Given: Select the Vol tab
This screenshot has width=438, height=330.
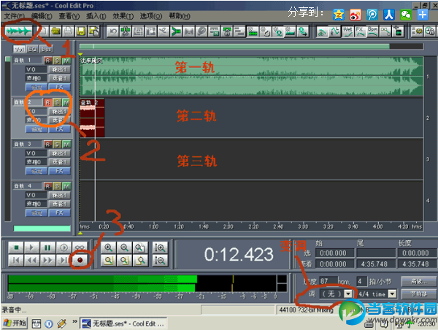Looking at the screenshot, I should coord(19,50).
